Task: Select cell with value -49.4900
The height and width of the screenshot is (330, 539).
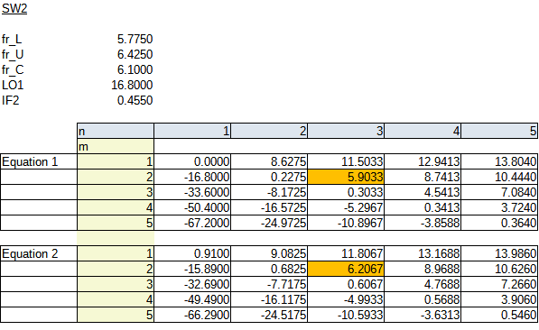Action: pos(192,299)
